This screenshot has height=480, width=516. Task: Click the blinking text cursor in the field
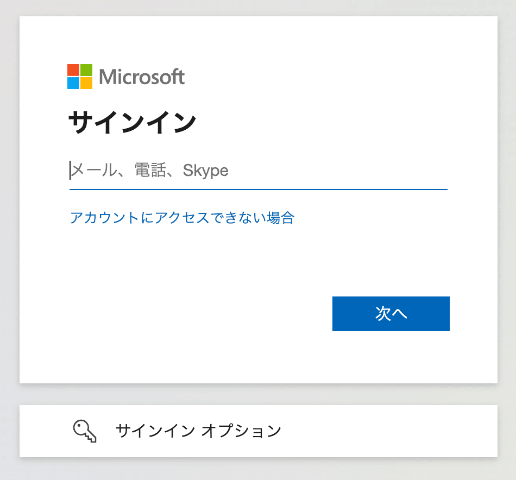click(x=70, y=170)
